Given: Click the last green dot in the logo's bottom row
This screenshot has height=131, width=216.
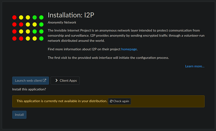Looking at the screenshot, I should tap(41, 39).
